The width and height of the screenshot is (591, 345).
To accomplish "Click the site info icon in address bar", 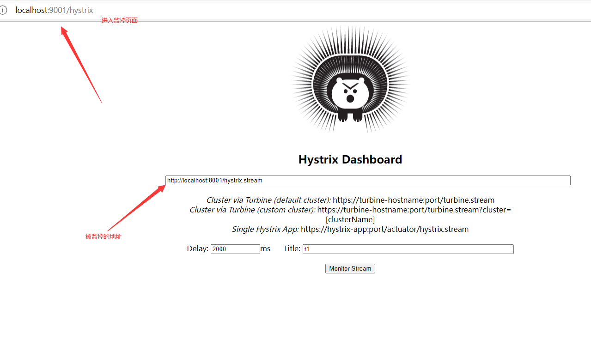I will coord(3,10).
